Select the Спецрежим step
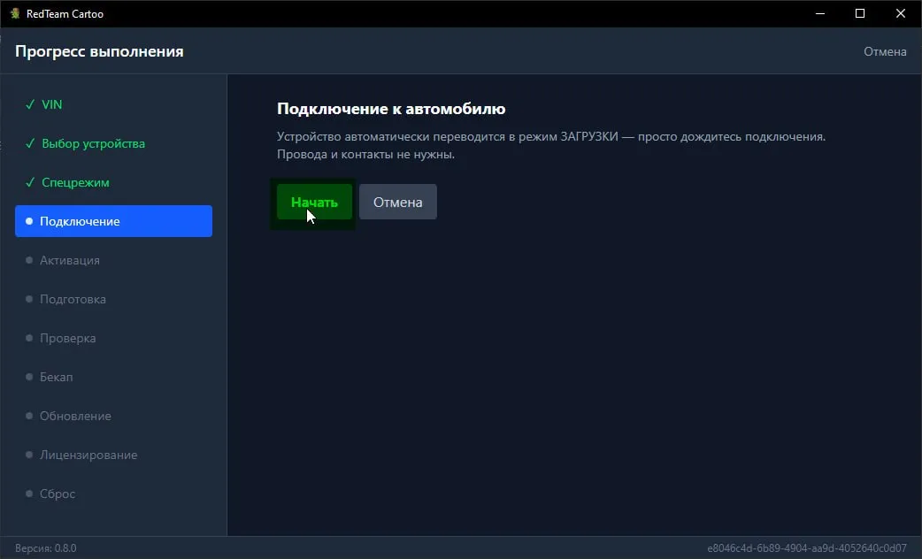The image size is (922, 559). pos(113,182)
